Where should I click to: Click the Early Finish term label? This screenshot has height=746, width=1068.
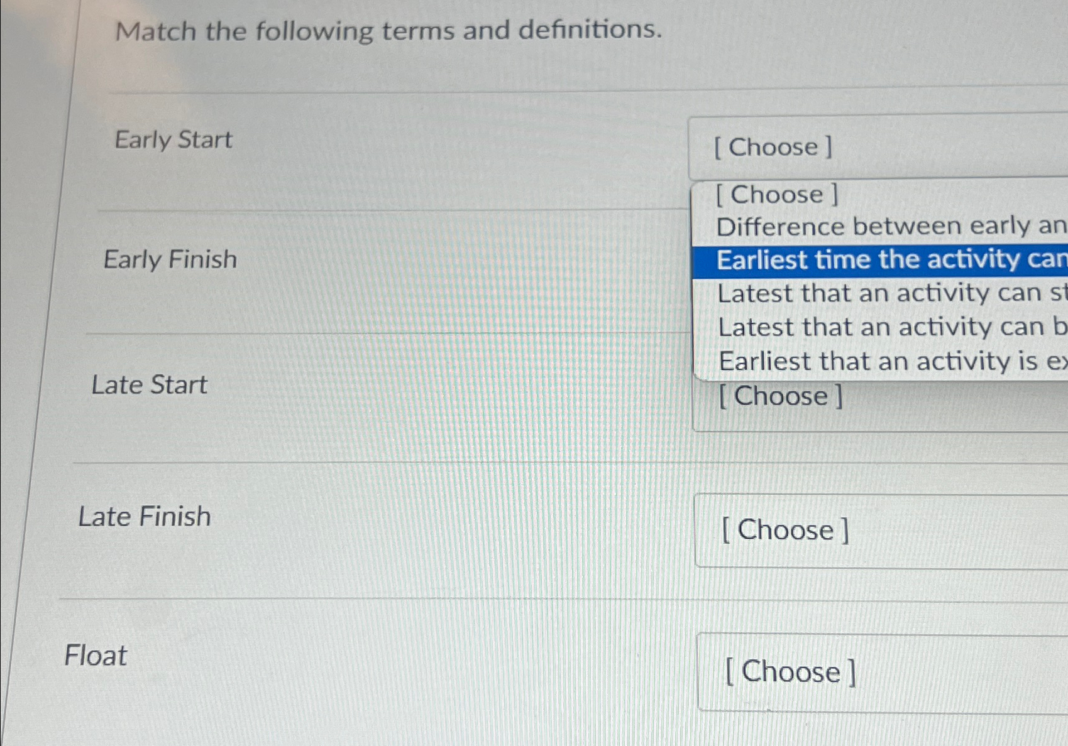[x=171, y=259]
